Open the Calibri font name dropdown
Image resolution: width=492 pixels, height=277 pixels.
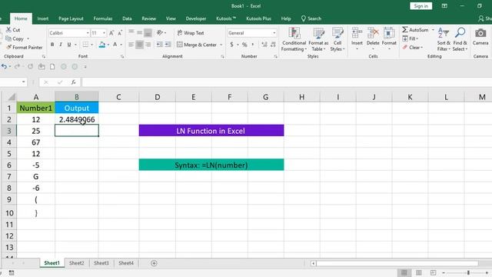point(88,33)
